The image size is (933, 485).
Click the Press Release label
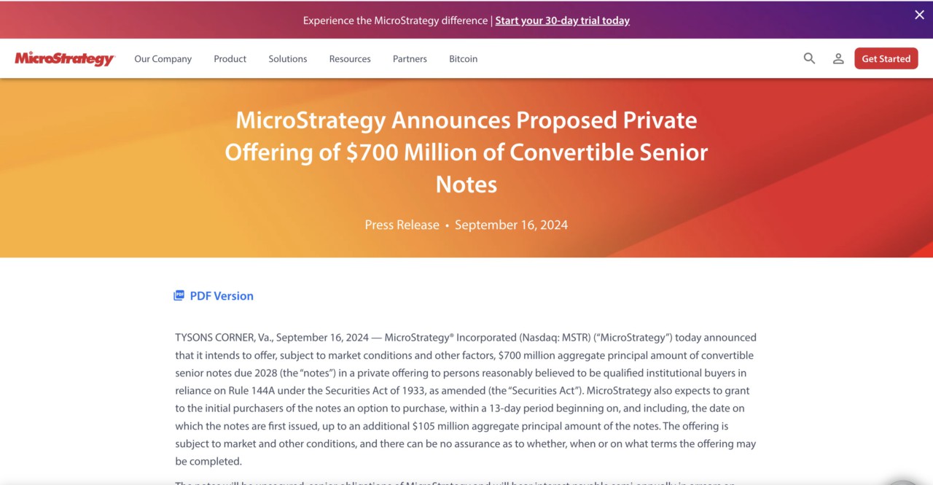tap(402, 225)
